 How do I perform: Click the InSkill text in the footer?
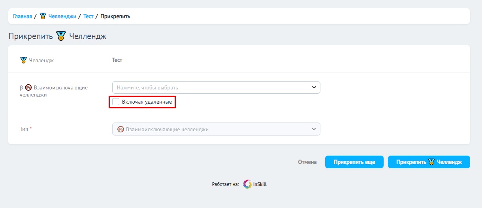260,184
